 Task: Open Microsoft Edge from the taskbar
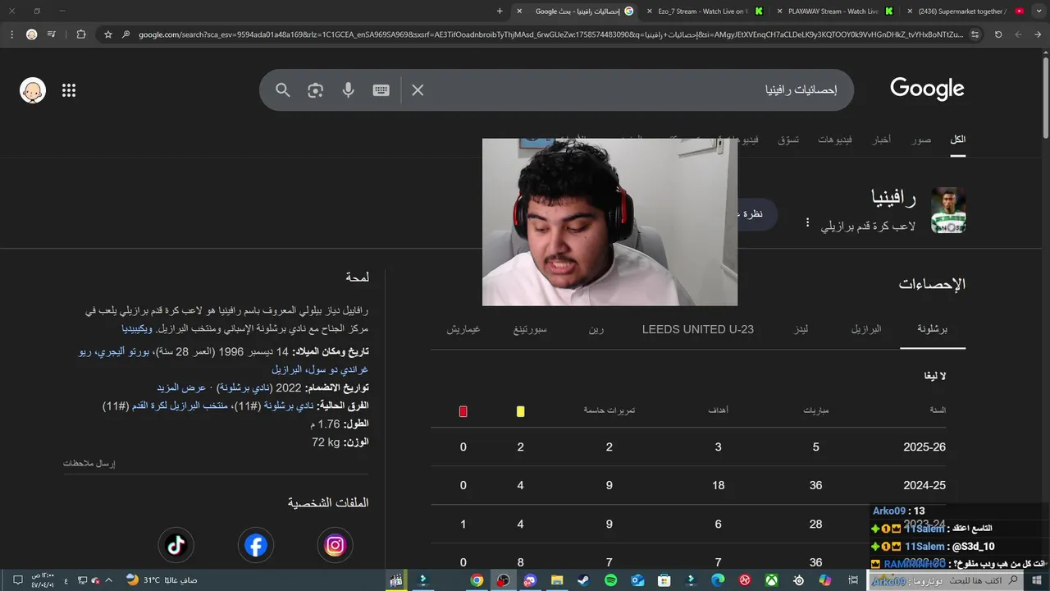[x=718, y=580]
